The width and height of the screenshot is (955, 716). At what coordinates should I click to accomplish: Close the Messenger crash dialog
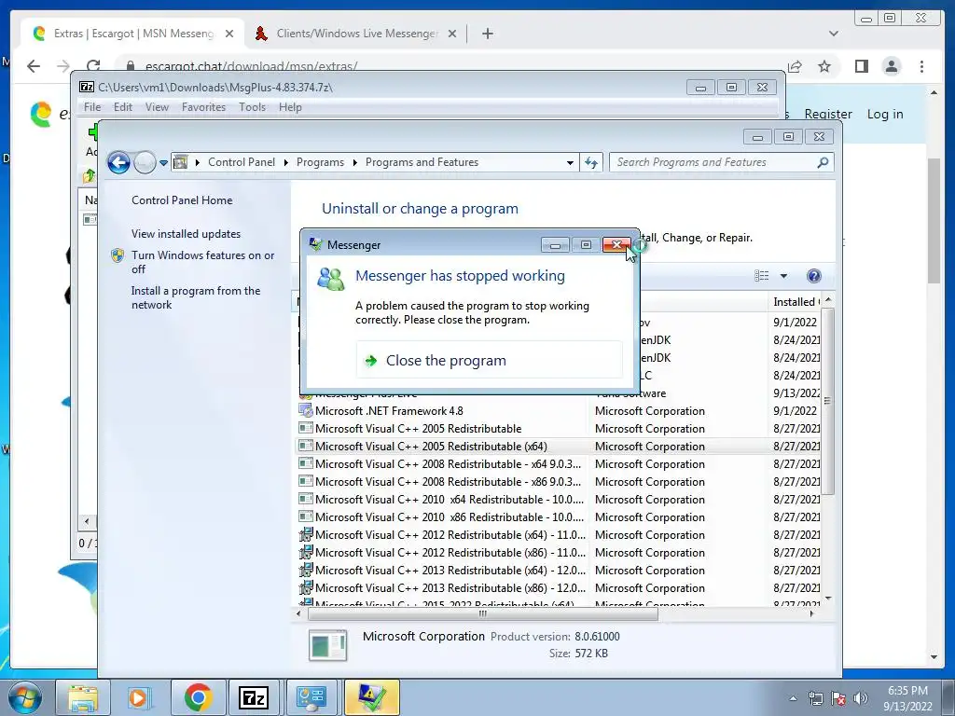[x=616, y=245]
